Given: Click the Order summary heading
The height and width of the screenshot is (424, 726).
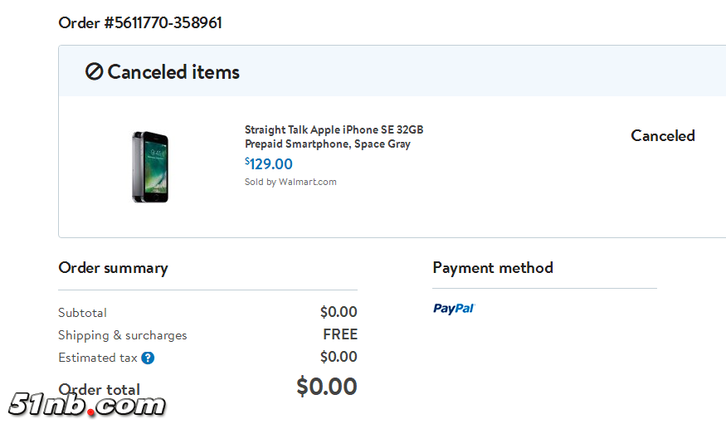Looking at the screenshot, I should click(x=113, y=268).
